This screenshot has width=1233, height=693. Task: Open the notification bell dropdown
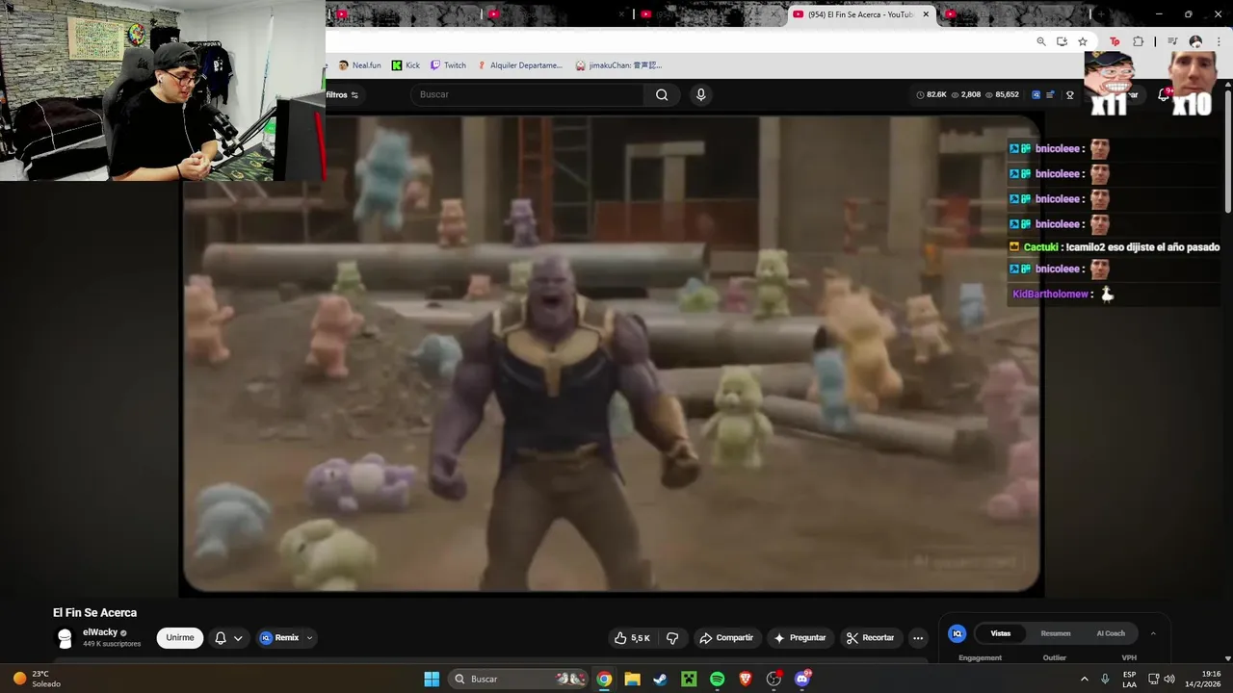[x=228, y=637]
